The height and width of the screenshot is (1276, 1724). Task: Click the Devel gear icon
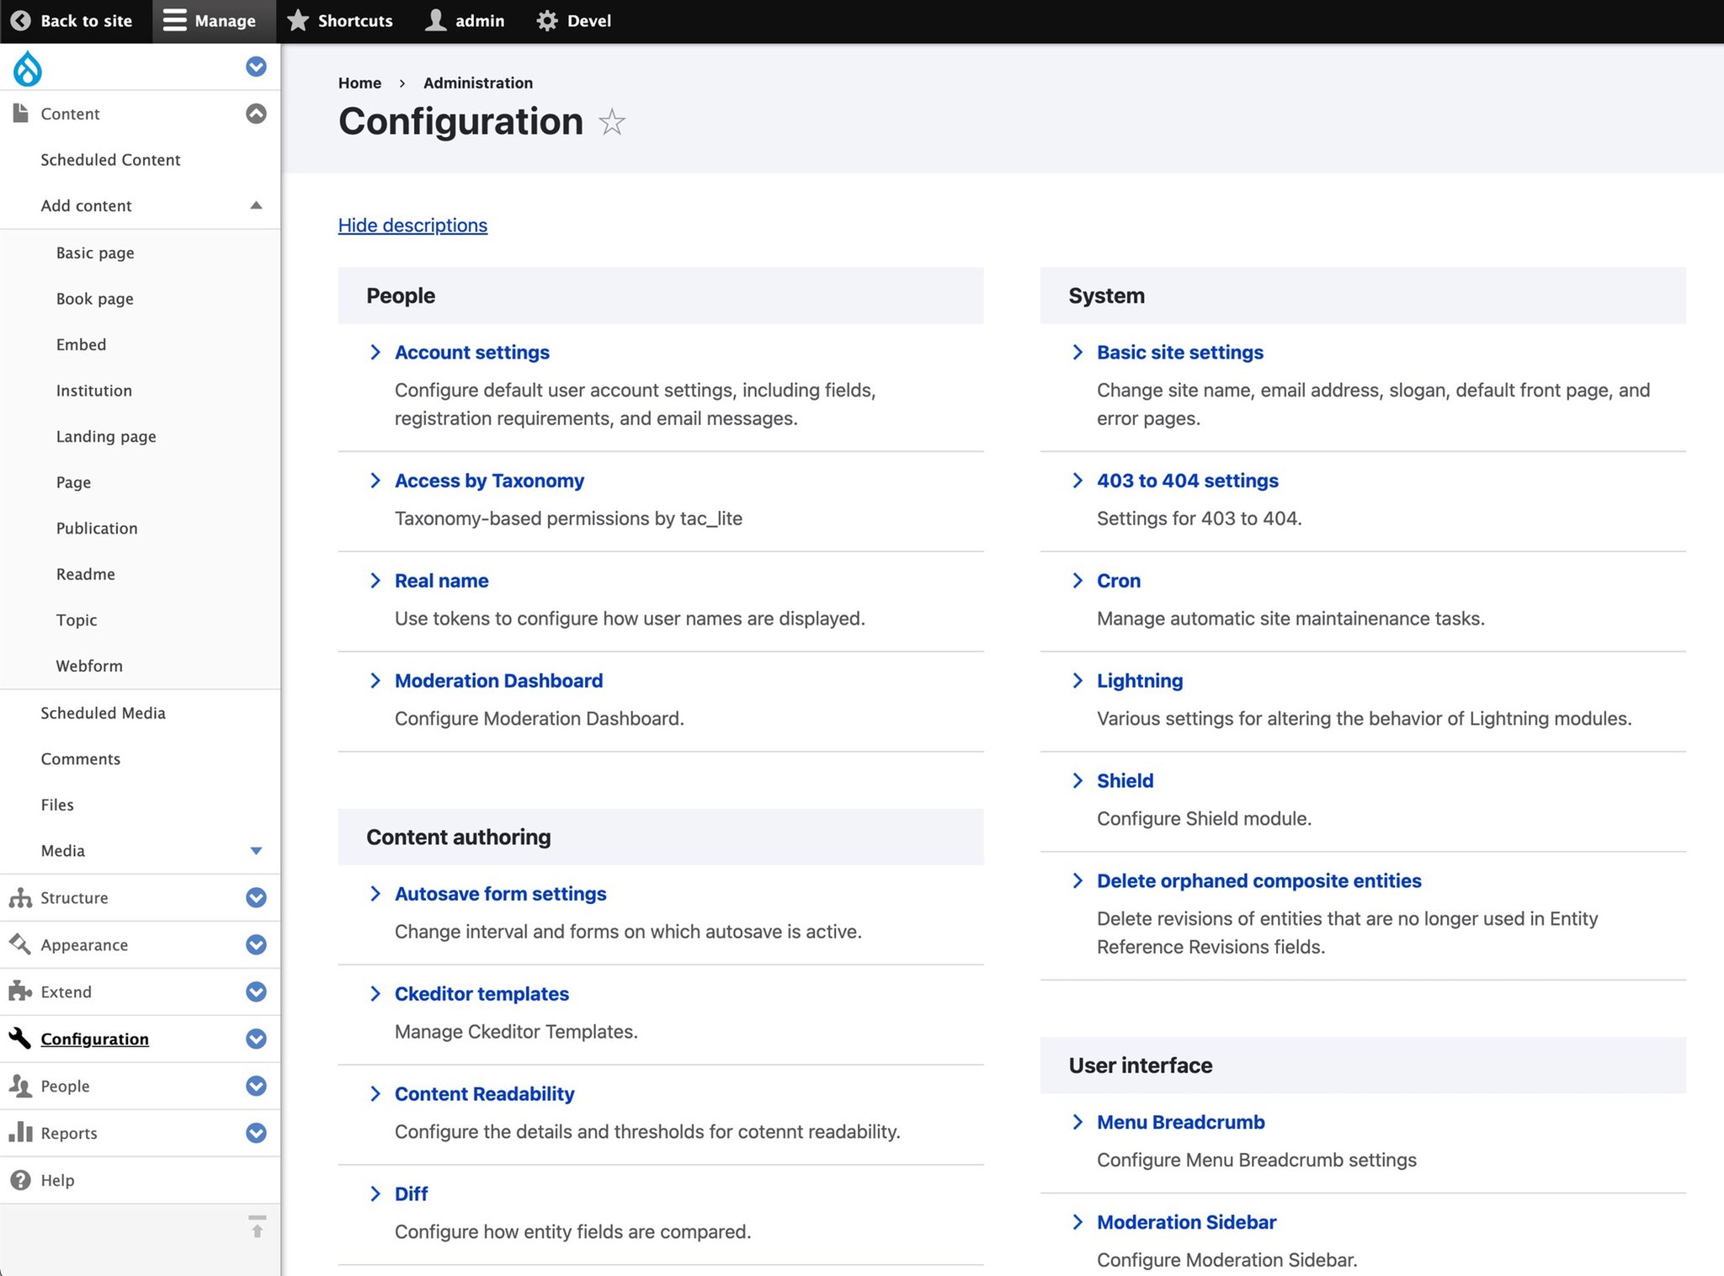(x=547, y=20)
